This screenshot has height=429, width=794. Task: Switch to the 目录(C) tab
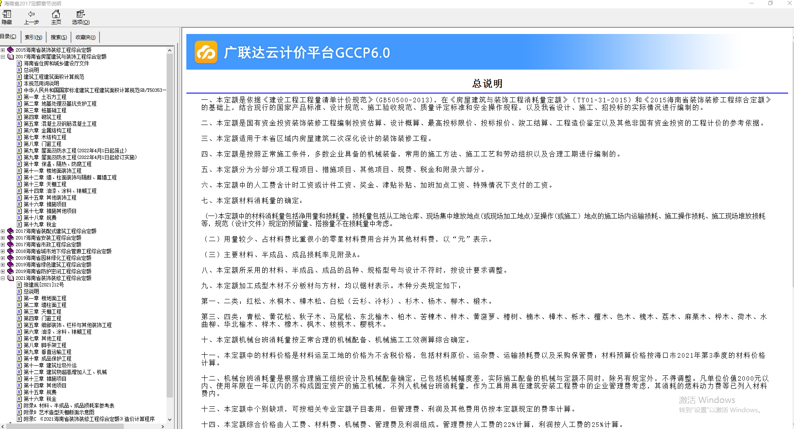tap(8, 36)
